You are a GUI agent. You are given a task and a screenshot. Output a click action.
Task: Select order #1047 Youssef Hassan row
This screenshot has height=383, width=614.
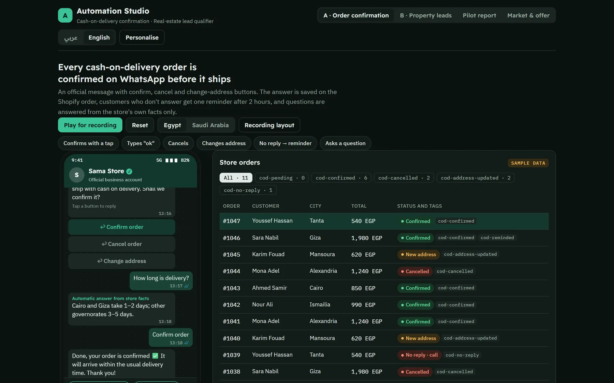coord(384,221)
